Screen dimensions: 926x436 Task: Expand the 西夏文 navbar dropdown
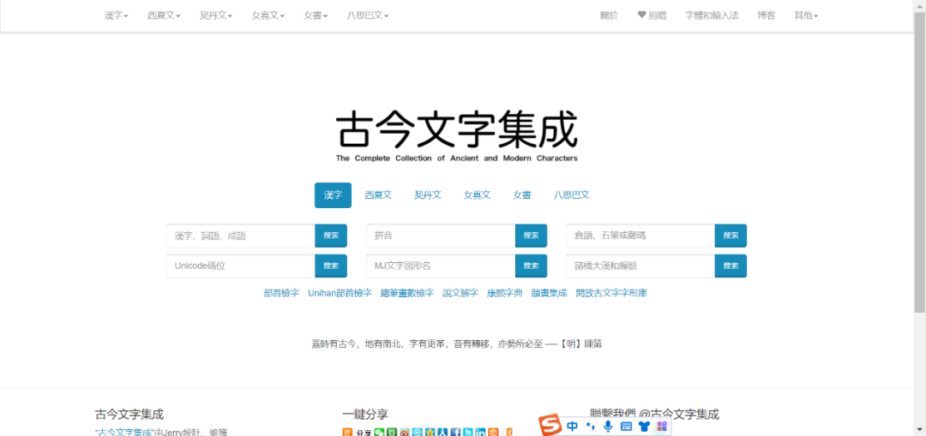tap(164, 16)
